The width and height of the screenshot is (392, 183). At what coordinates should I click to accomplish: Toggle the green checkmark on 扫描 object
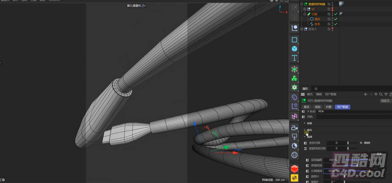[x=336, y=14]
